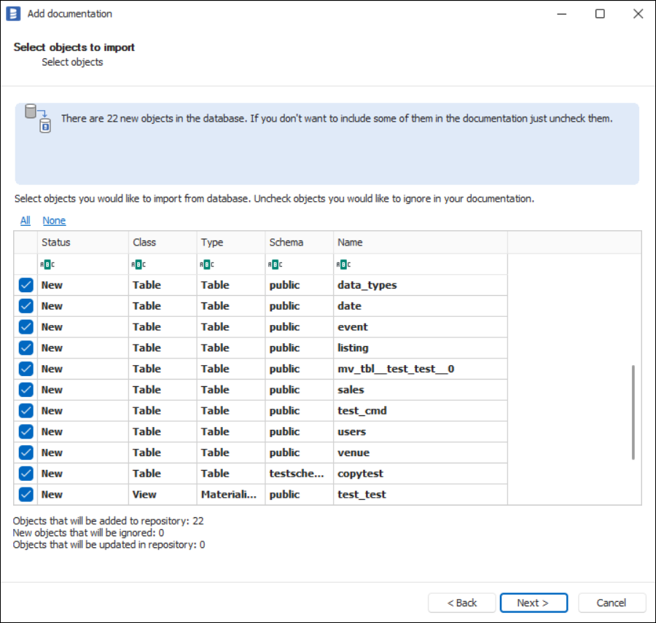Select the users name cell
The height and width of the screenshot is (623, 656).
coord(421,431)
